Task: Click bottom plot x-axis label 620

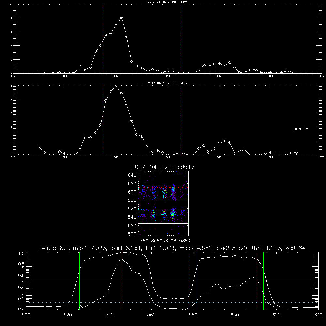Action: 276,315
